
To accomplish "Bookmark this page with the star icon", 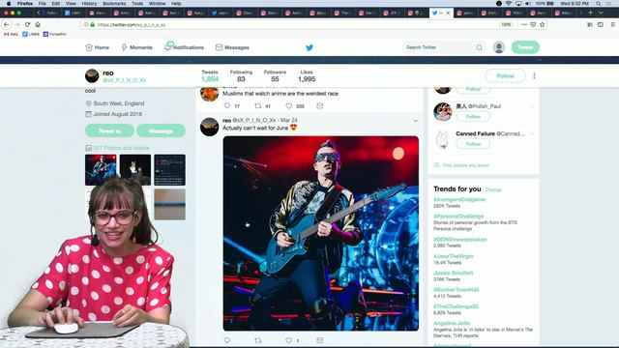I will (543, 24).
